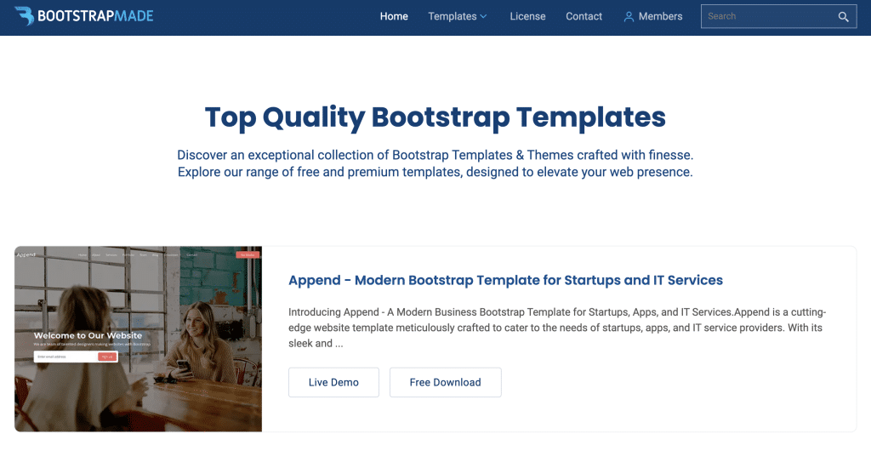Navigate to the Contact page

[x=584, y=16]
